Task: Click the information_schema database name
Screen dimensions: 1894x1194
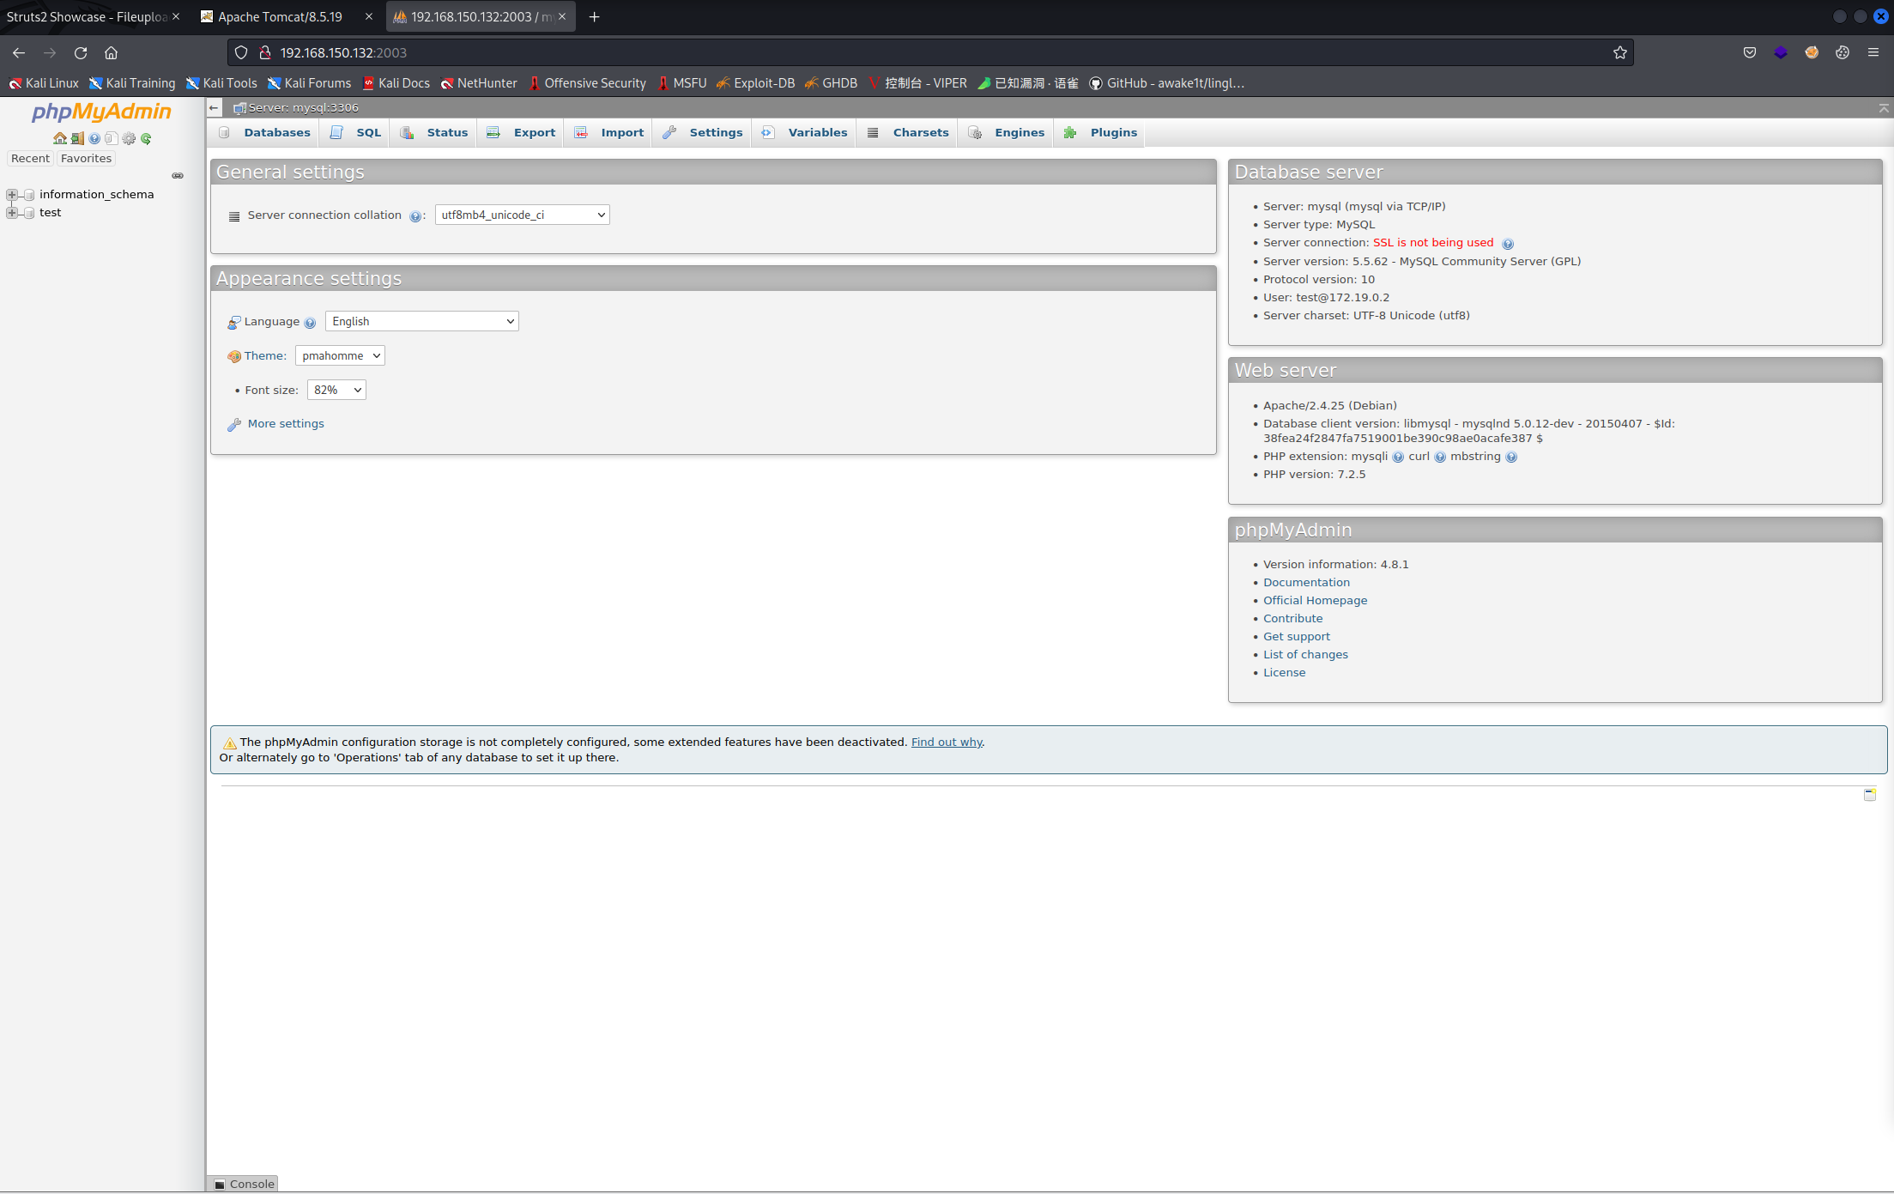Action: (96, 195)
